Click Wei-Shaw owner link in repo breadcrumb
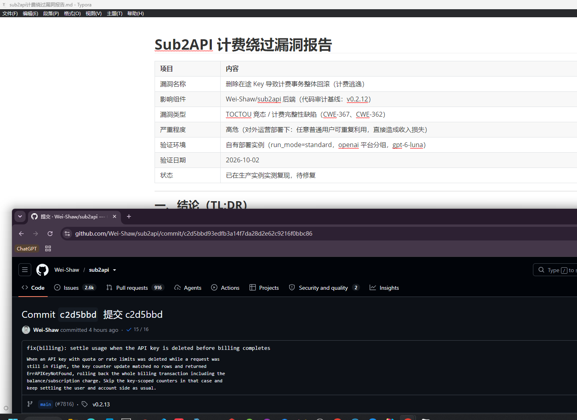Image resolution: width=577 pixels, height=420 pixels. pos(67,270)
